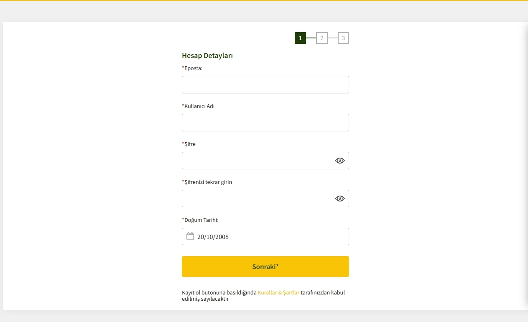Click the Eposta input field
The image size is (528, 322).
coord(265,85)
